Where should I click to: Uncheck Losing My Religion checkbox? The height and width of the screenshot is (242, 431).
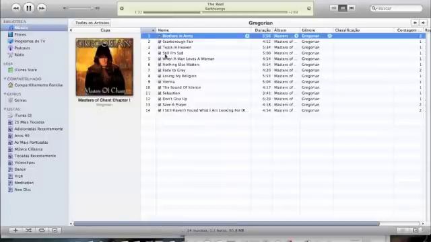160,76
